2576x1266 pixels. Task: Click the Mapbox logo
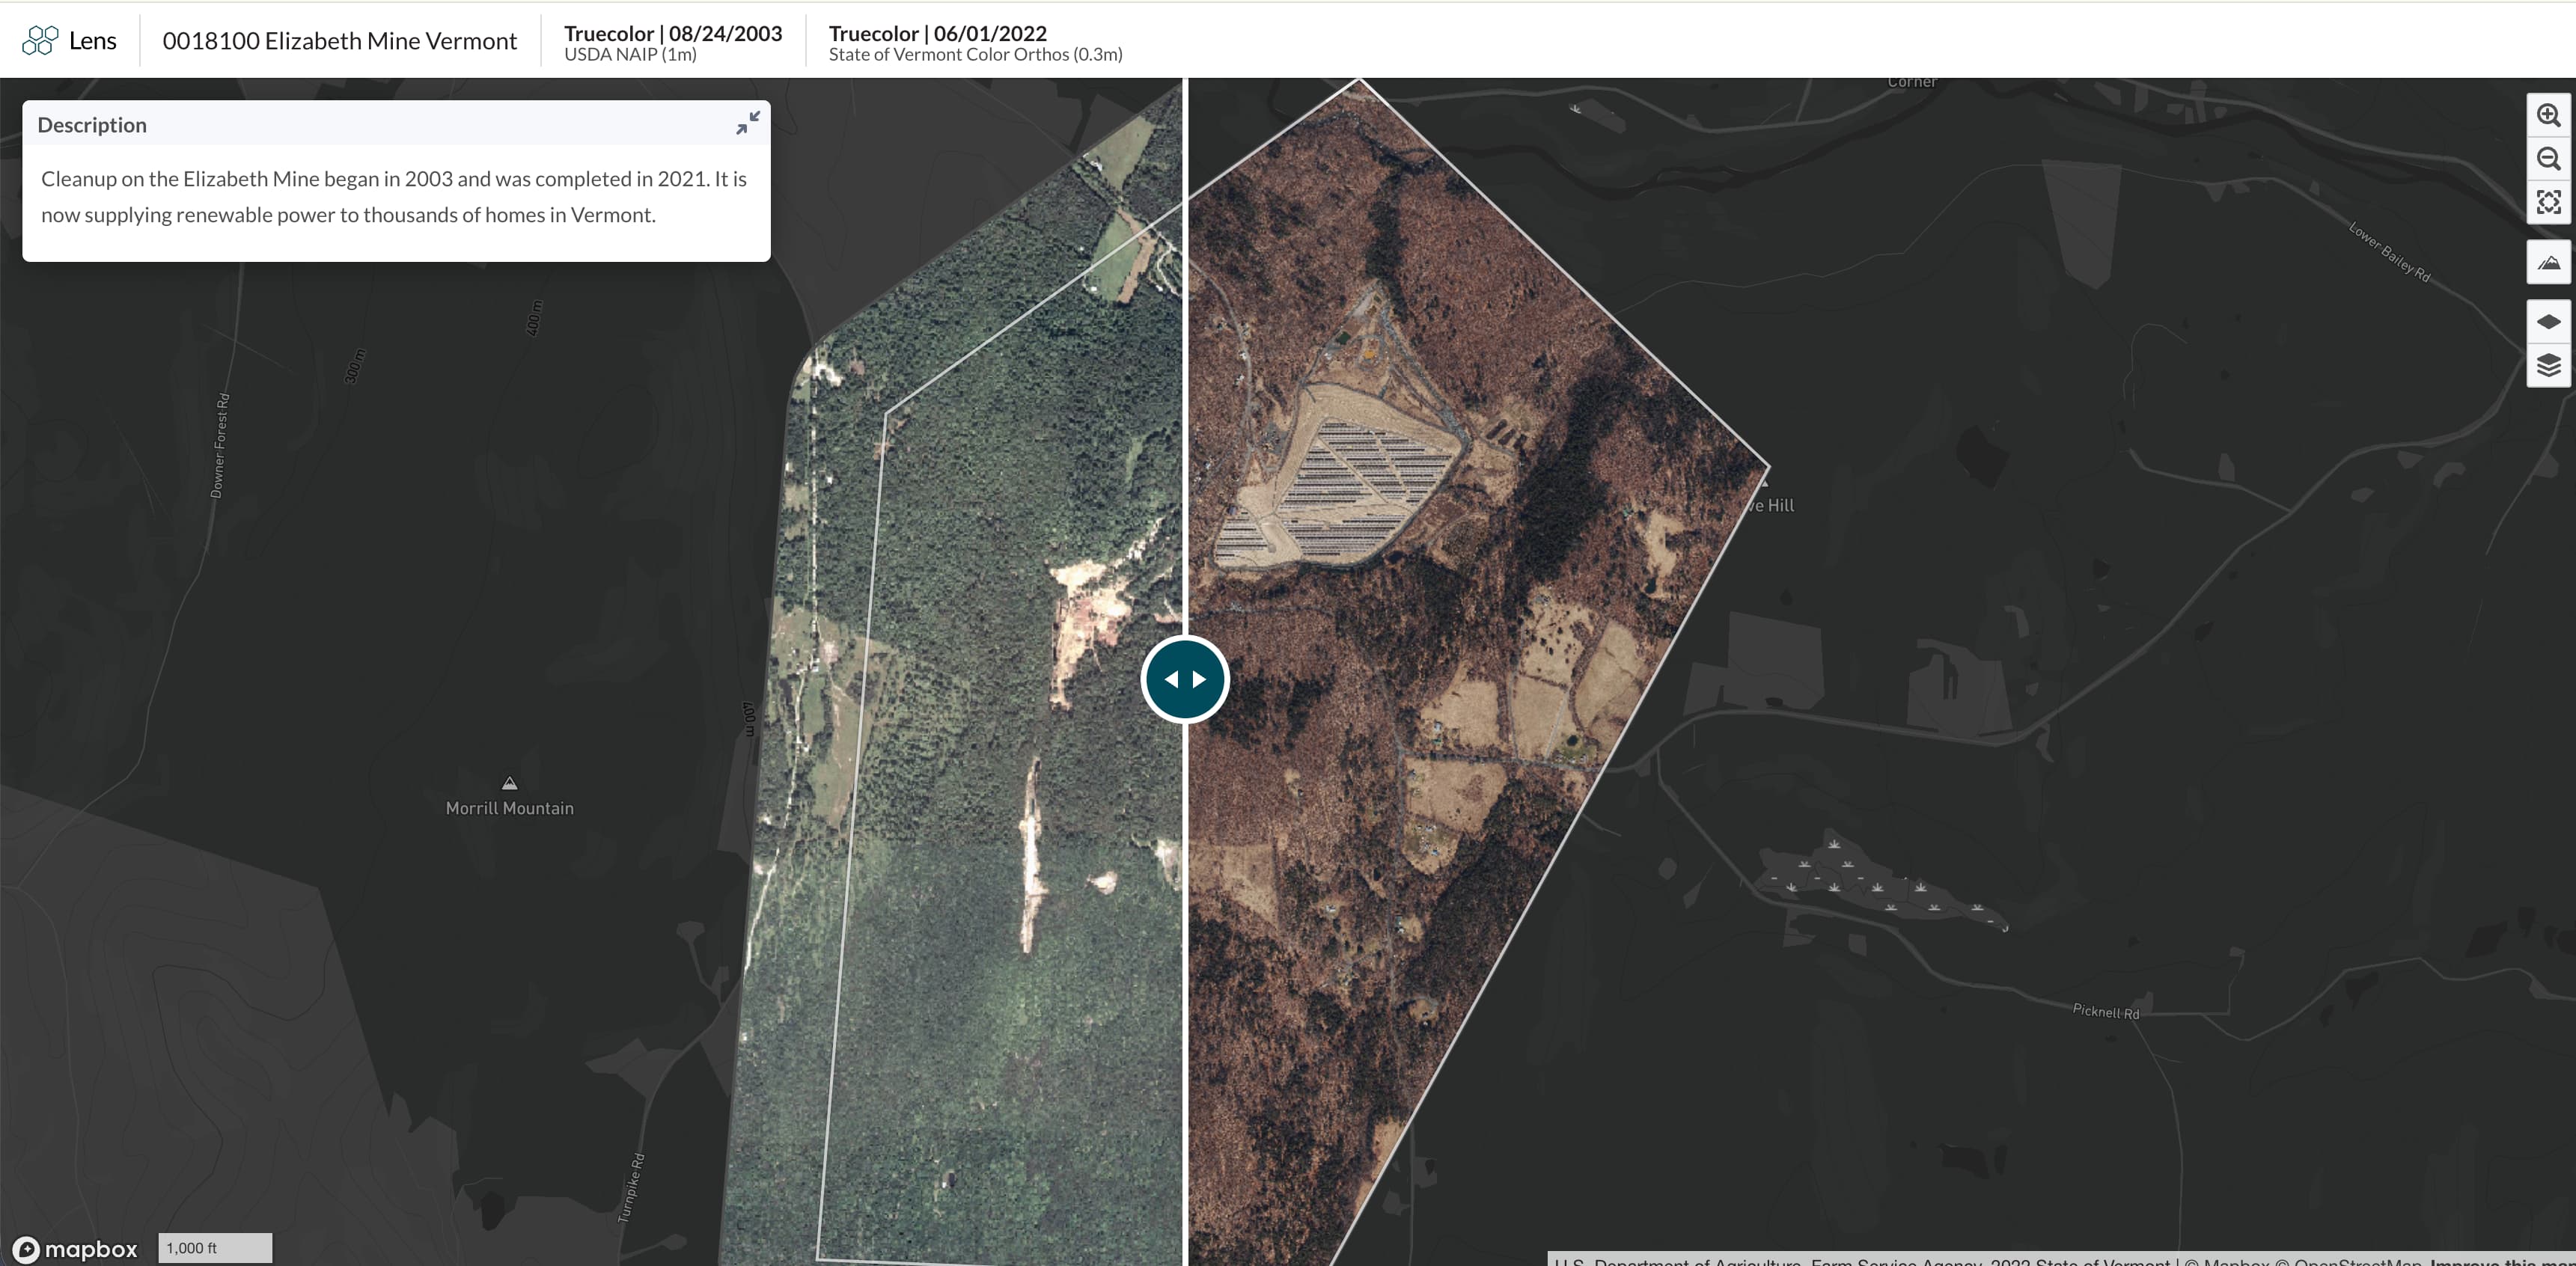[x=76, y=1249]
